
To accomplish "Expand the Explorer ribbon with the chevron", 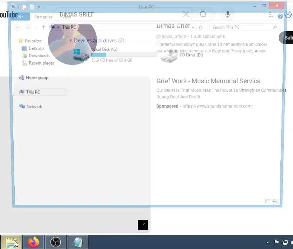I will (273, 17).
